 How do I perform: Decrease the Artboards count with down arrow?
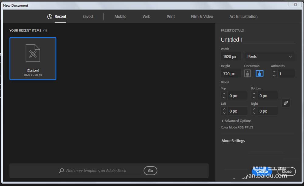tap(274, 76)
